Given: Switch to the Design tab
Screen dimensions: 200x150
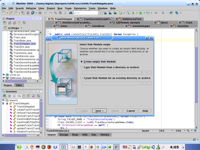Looking at the screenshot, I should [x=64, y=135].
